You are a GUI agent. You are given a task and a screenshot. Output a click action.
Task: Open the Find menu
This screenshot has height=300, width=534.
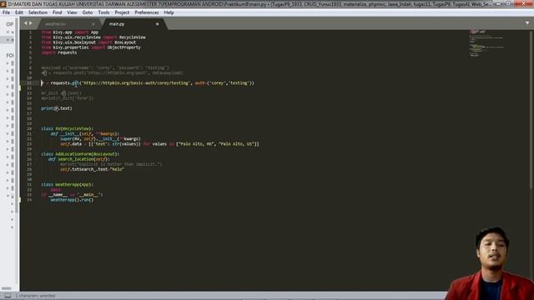58,12
